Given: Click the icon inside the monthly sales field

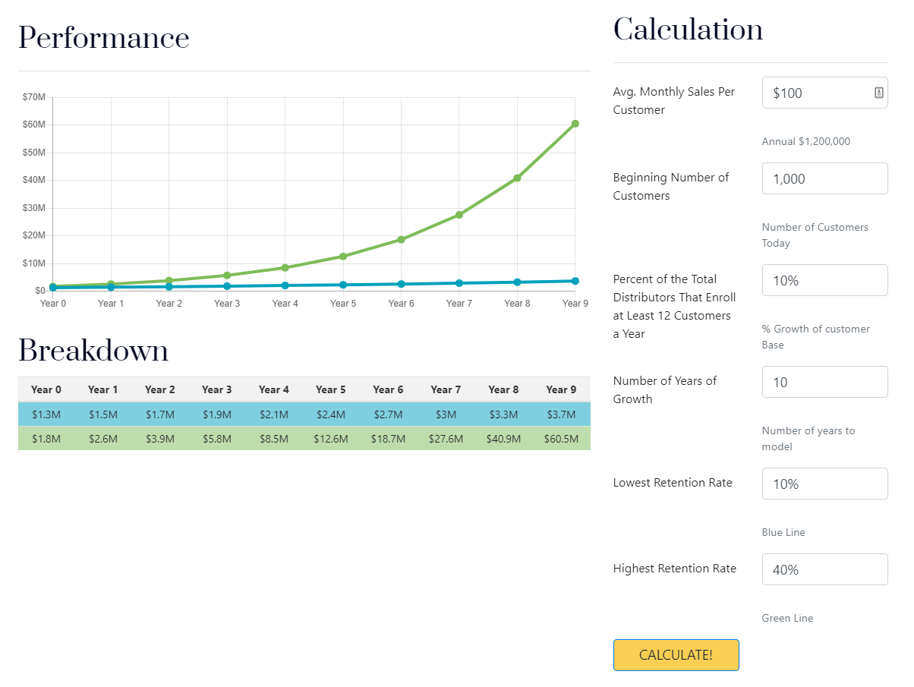Looking at the screenshot, I should pos(878,93).
